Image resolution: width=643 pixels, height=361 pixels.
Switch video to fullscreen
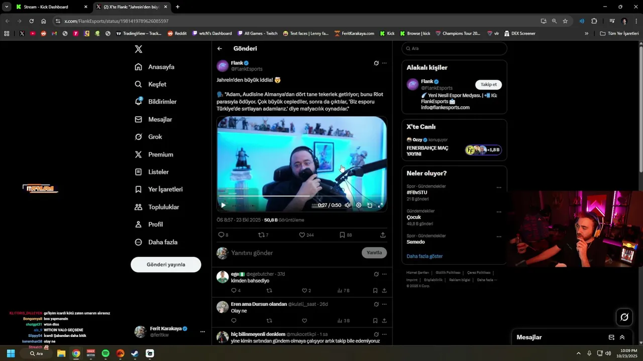(x=380, y=205)
